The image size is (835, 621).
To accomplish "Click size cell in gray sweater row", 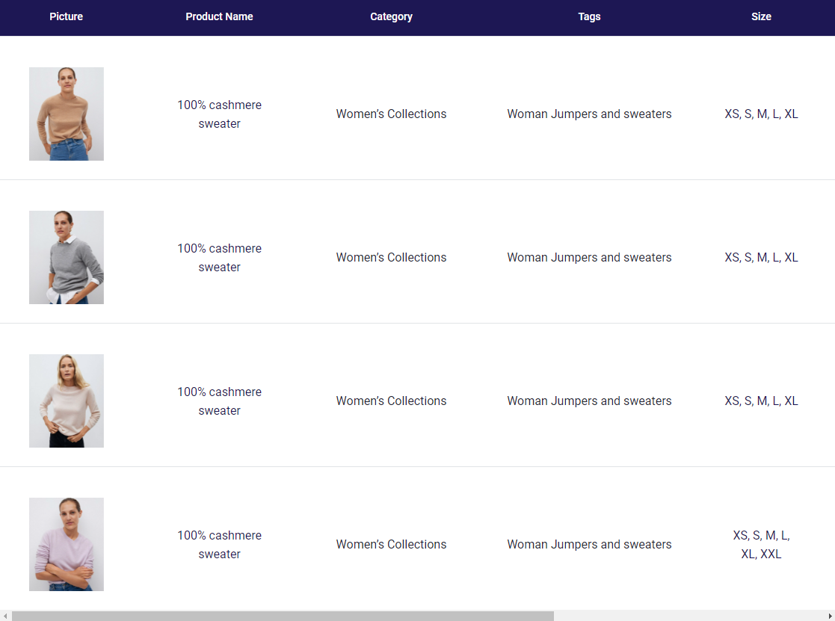I will click(x=761, y=258).
